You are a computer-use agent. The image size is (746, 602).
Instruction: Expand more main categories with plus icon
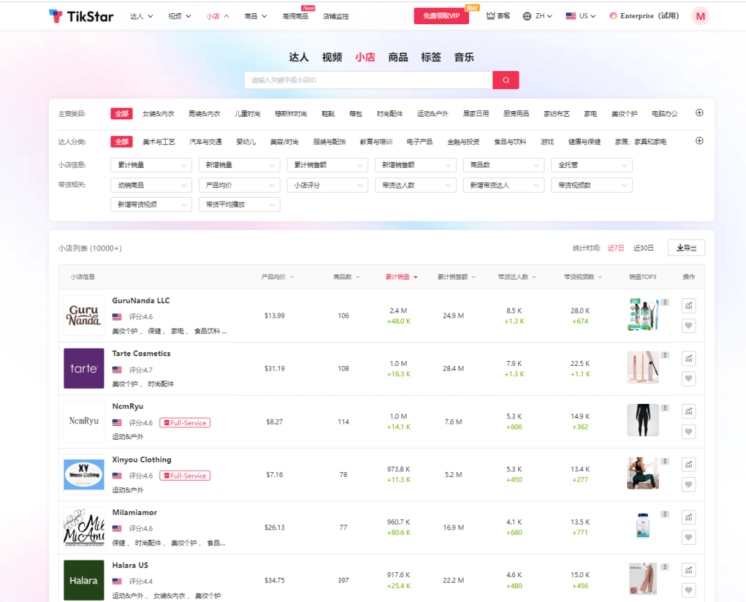[x=699, y=113]
